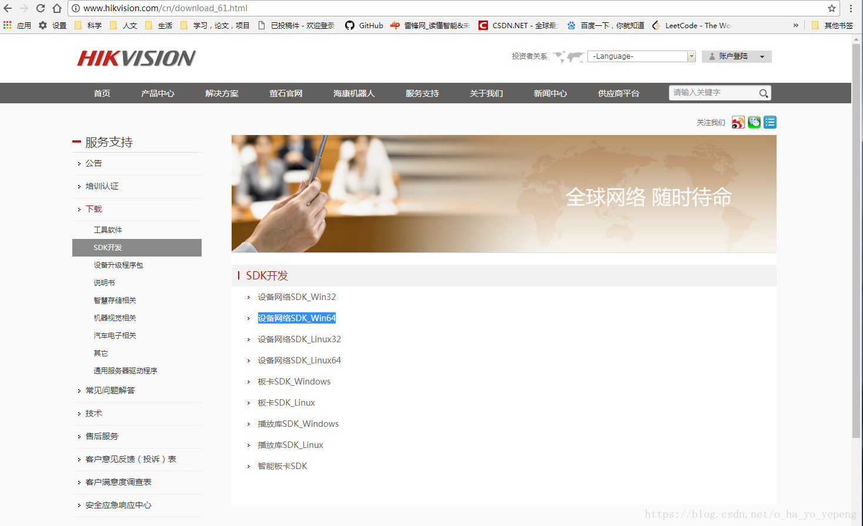Open the apps grid shortcut

(x=8, y=25)
